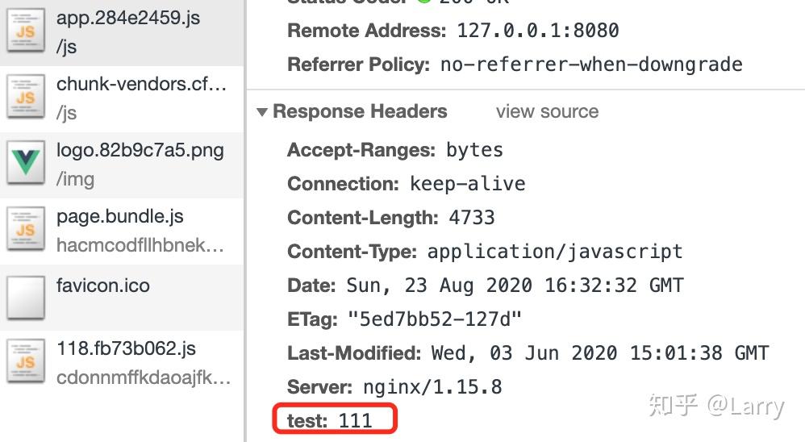
Task: Click the Remote Address value
Action: [538, 31]
